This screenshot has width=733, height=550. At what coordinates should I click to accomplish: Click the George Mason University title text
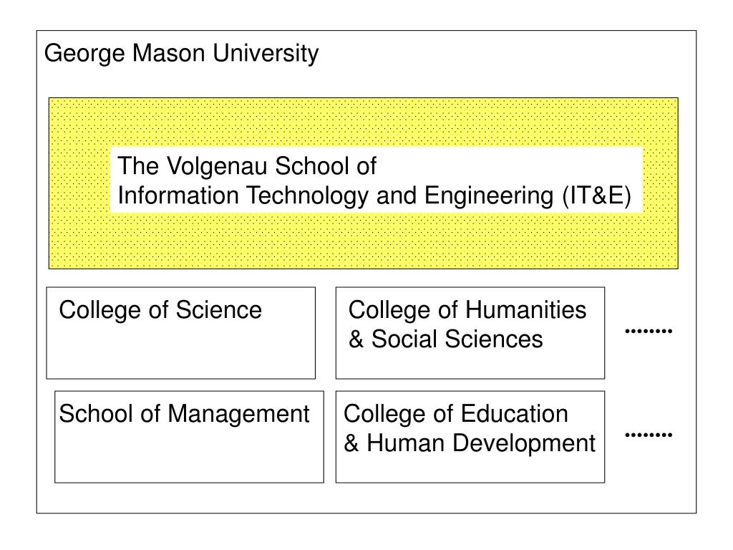[181, 53]
